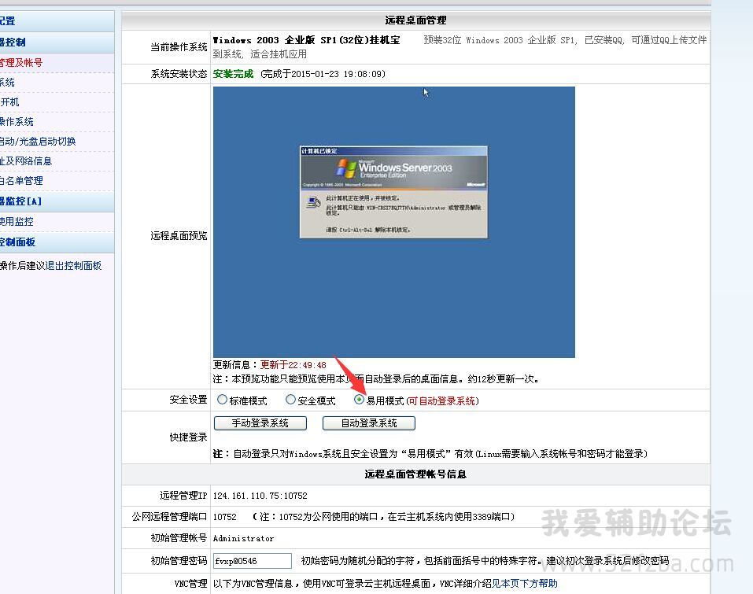Screen dimensions: 753x594
Task: Click the initial password field fvxp@0546
Action: (x=253, y=561)
